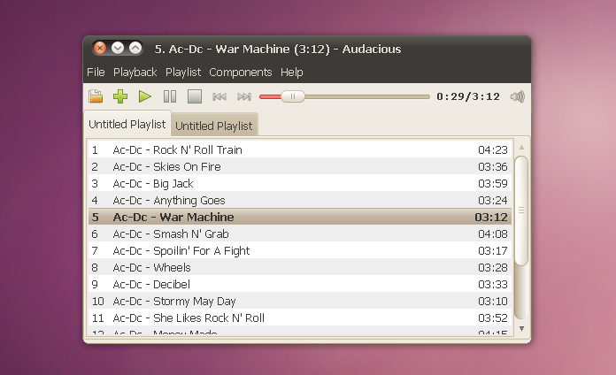Open files using the folder icon
616x375 pixels.
96,96
